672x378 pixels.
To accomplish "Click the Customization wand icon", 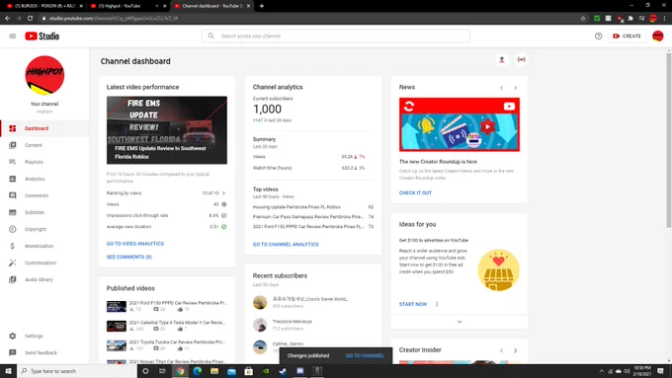I will point(13,263).
